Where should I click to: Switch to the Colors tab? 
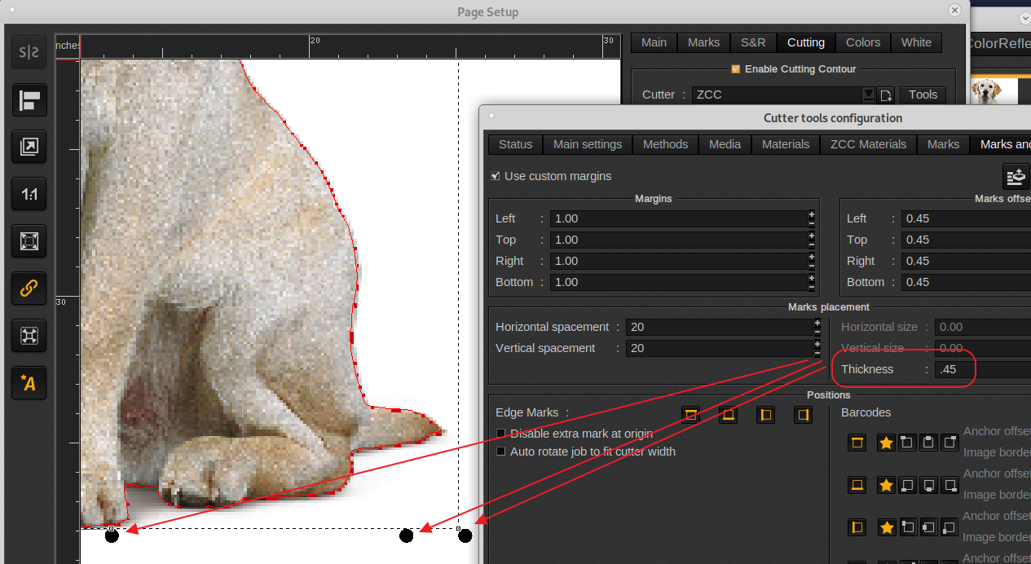[862, 42]
